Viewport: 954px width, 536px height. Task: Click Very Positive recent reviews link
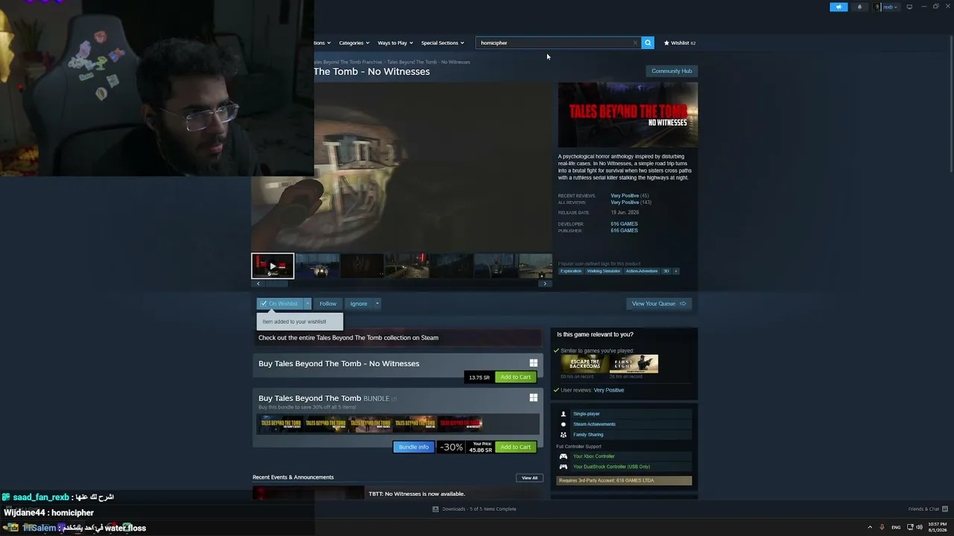625,196
